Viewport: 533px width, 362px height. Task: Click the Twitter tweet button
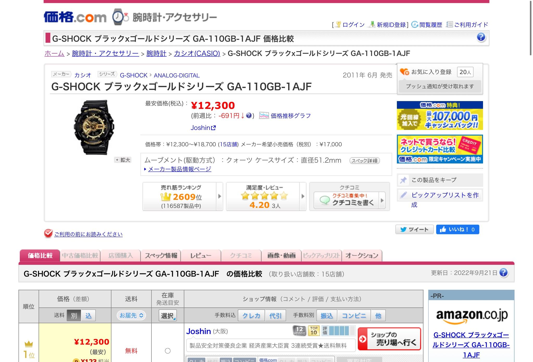click(x=414, y=229)
